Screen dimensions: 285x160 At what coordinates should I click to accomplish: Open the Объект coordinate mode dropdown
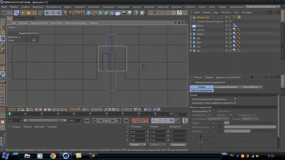coord(138,144)
